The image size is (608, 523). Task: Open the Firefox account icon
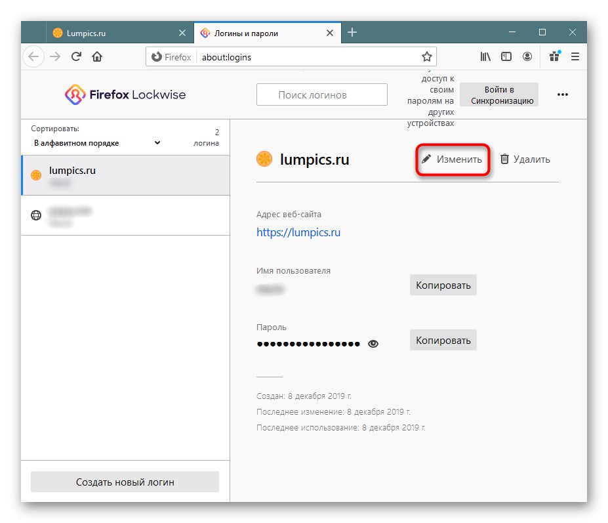coord(527,56)
